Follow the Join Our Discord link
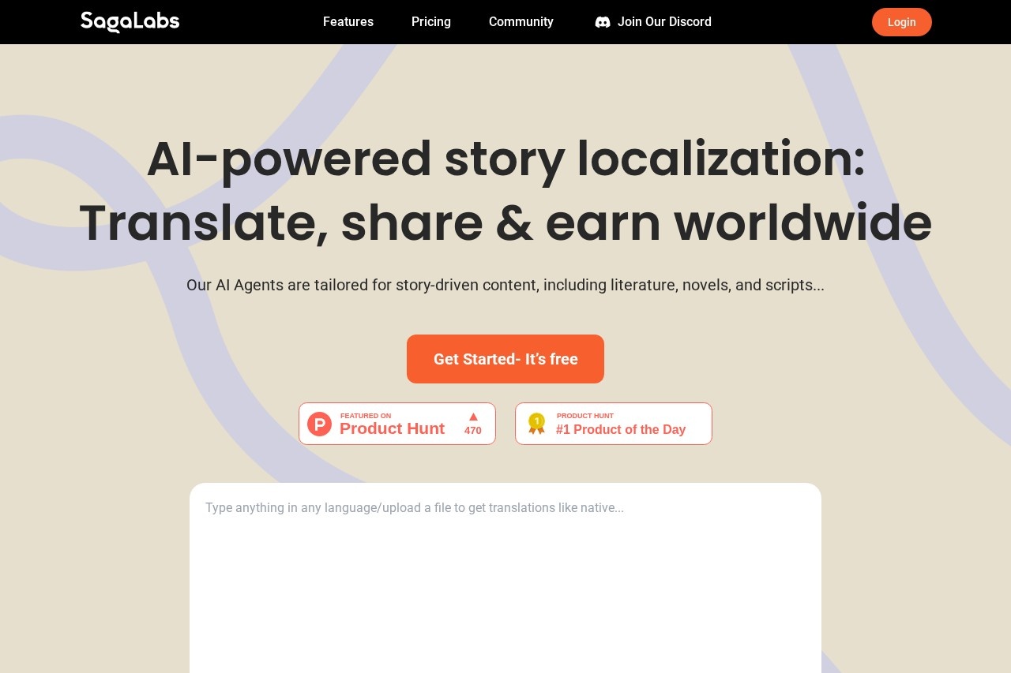Screen dimensions: 1011x673 pyautogui.click(x=653, y=22)
